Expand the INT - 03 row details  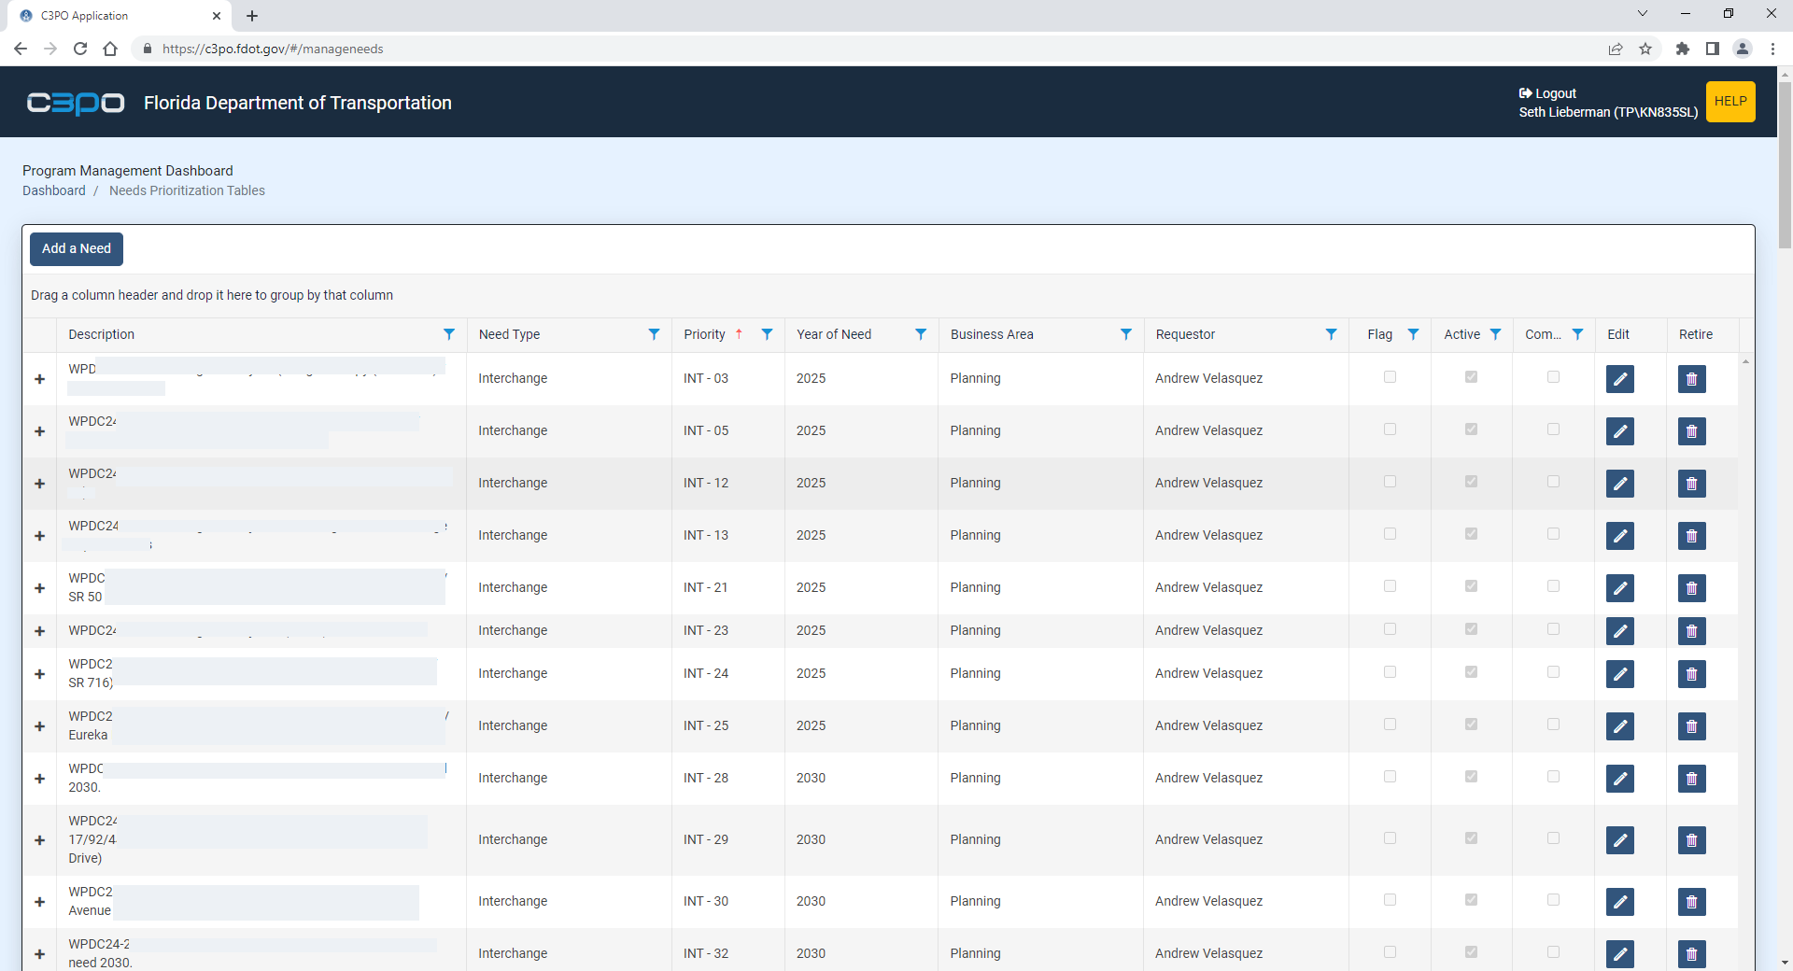point(39,379)
